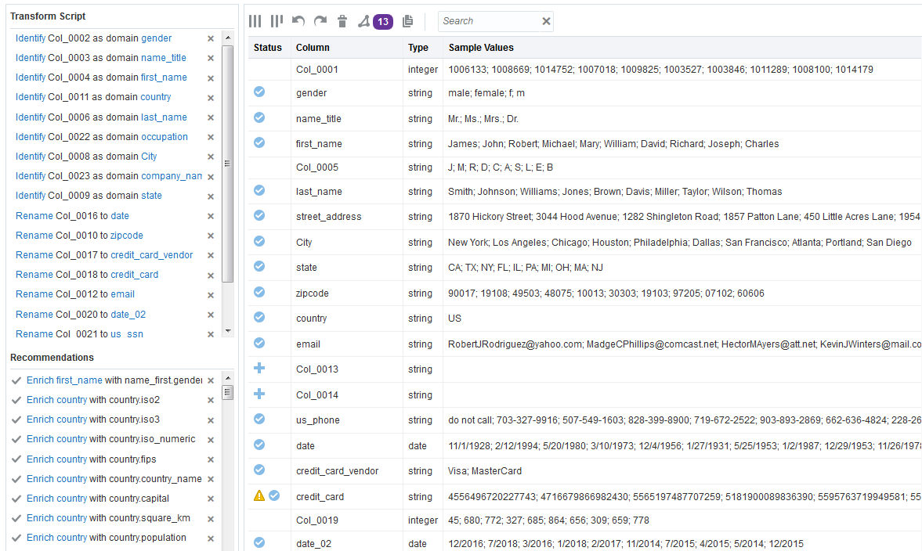Click the Sample Values column header
The height and width of the screenshot is (551, 922).
pyautogui.click(x=481, y=48)
